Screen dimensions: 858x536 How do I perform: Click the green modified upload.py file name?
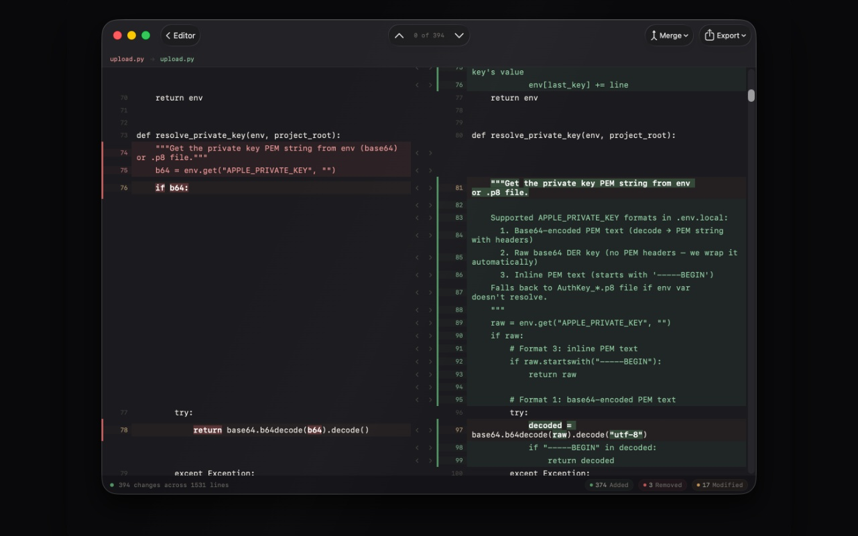tap(177, 59)
